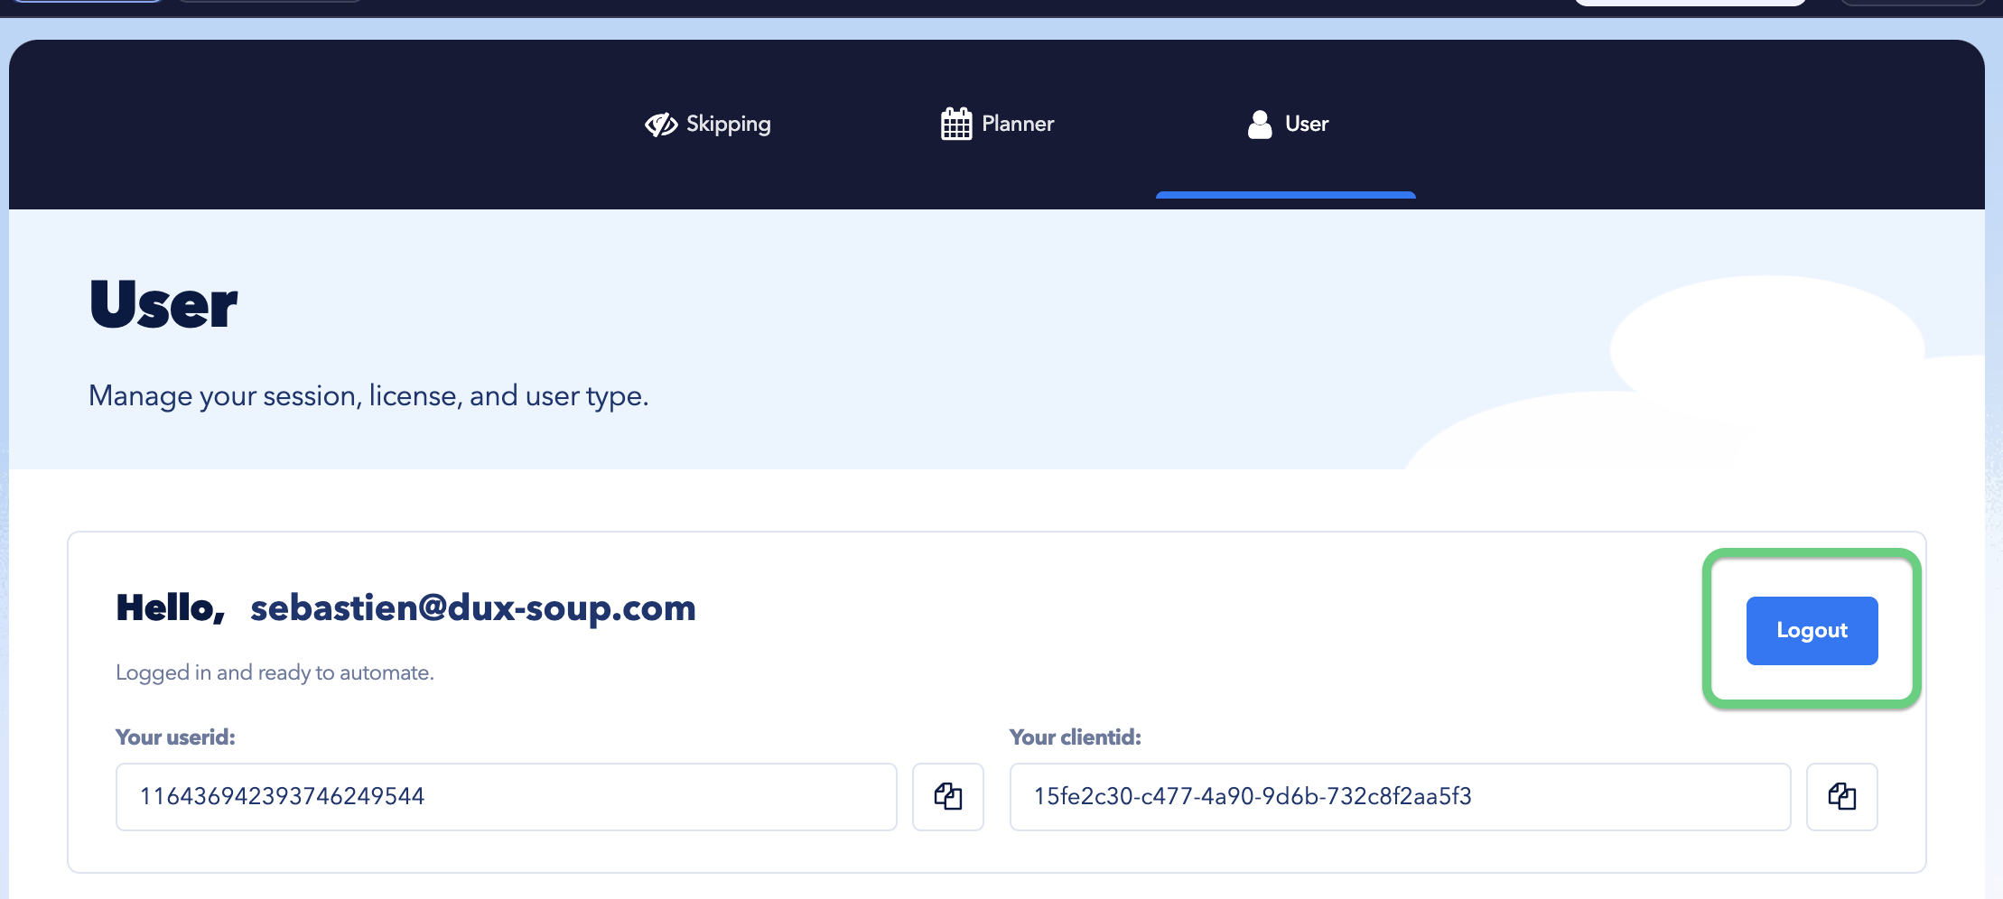Select the User tab

[1286, 124]
